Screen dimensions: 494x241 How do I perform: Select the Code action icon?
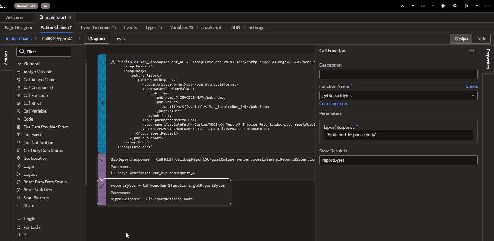pyautogui.click(x=18, y=119)
